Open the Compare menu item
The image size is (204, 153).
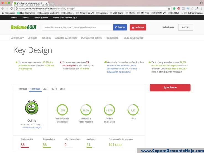click(33, 38)
